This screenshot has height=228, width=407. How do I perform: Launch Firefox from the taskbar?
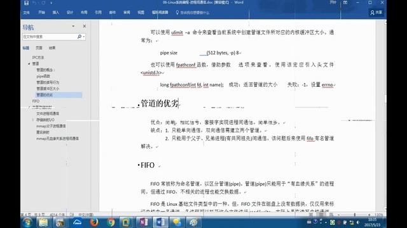point(94,222)
